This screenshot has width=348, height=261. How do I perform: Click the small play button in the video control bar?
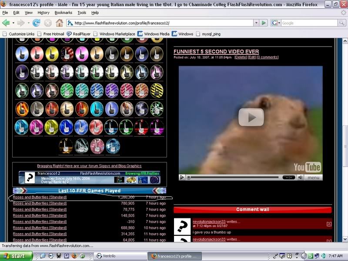coord(182,177)
